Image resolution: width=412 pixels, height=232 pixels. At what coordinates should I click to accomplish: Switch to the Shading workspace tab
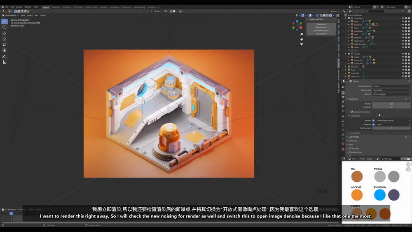104,7
